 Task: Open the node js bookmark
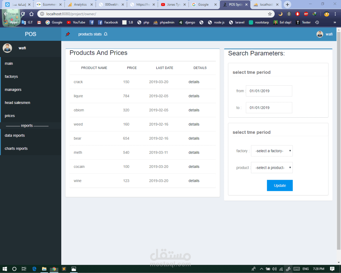[x=216, y=23]
